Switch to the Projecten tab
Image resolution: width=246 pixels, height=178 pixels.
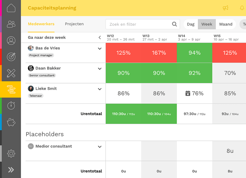(x=74, y=24)
